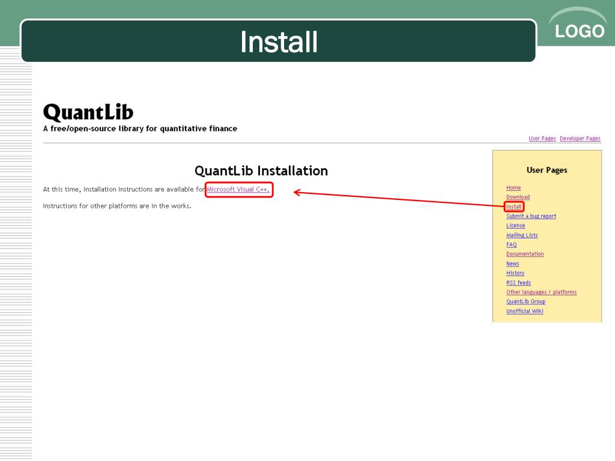Click the Install link in sidebar
Viewport: 615px width, 461px height.
click(514, 206)
